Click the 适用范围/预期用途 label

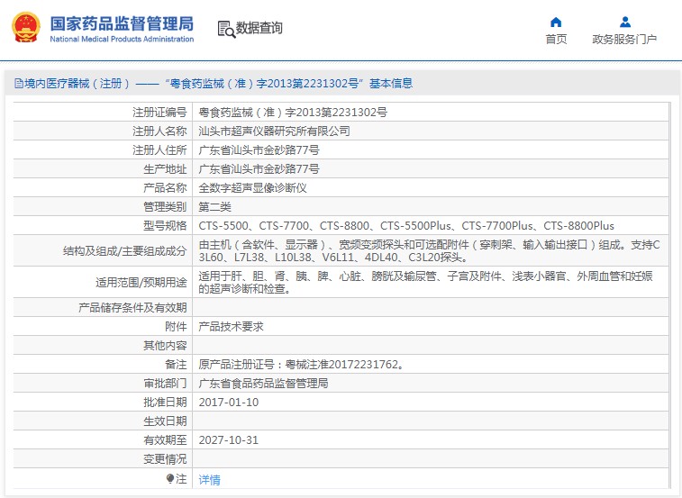tap(141, 282)
